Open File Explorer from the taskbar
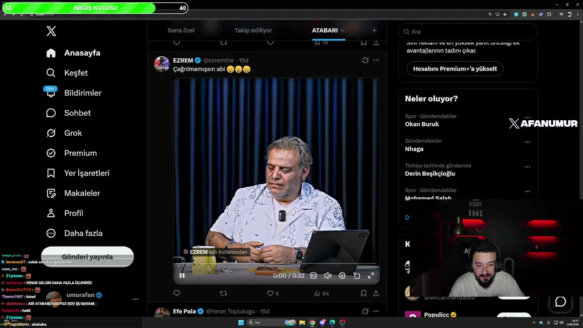 click(302, 323)
